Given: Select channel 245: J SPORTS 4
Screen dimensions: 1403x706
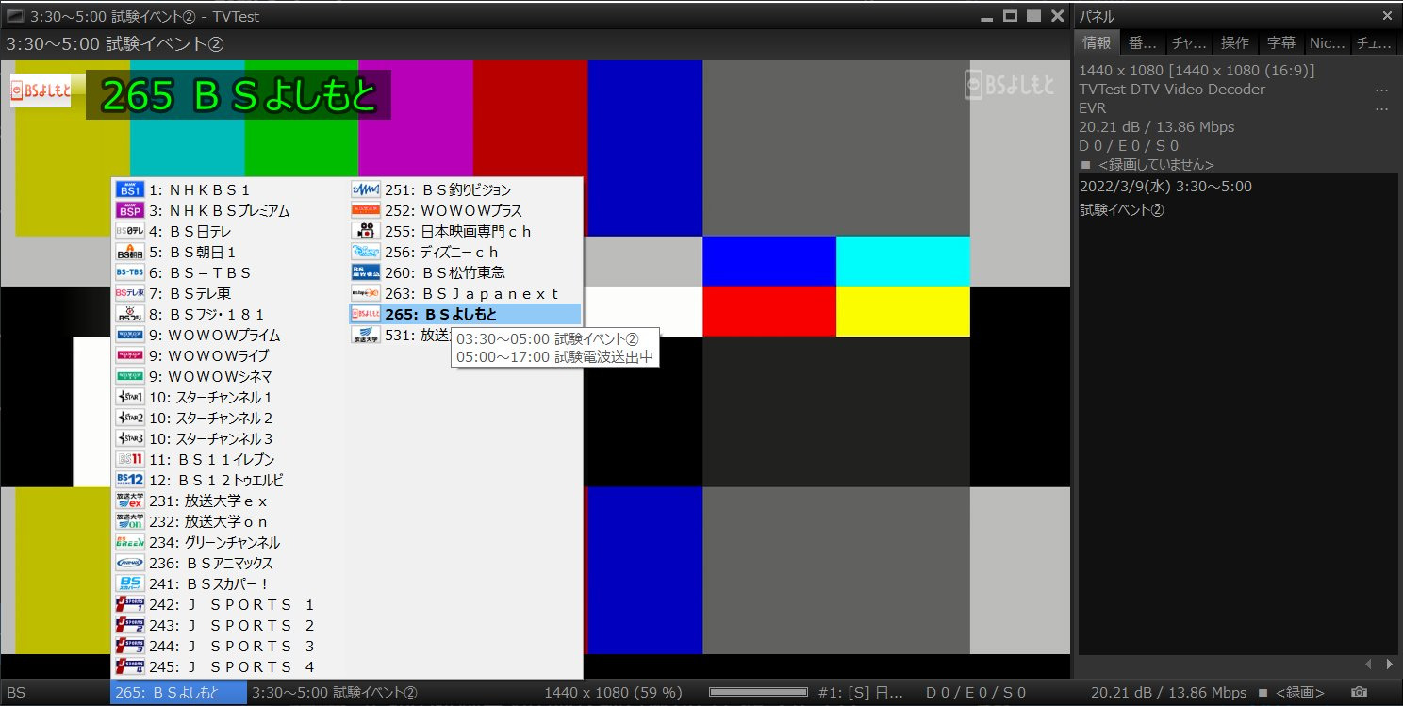Looking at the screenshot, I should tap(229, 667).
